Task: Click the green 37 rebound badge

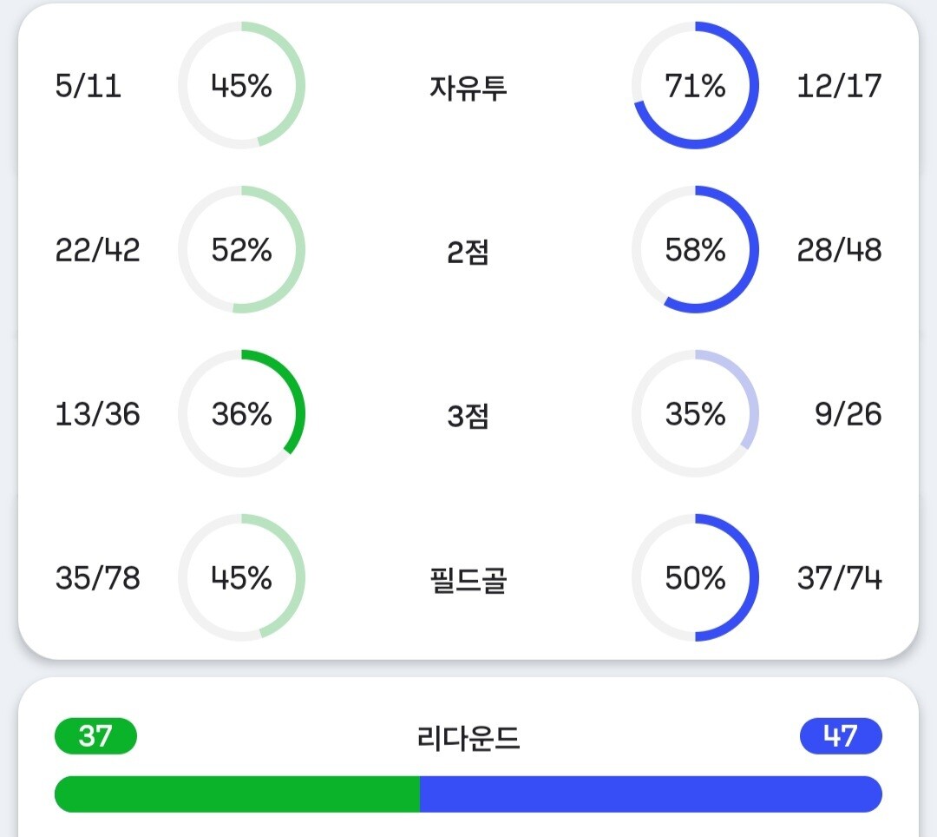Action: pyautogui.click(x=95, y=736)
